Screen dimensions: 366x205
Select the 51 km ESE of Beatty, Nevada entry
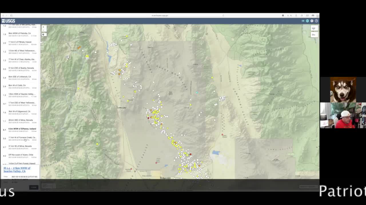(20, 69)
